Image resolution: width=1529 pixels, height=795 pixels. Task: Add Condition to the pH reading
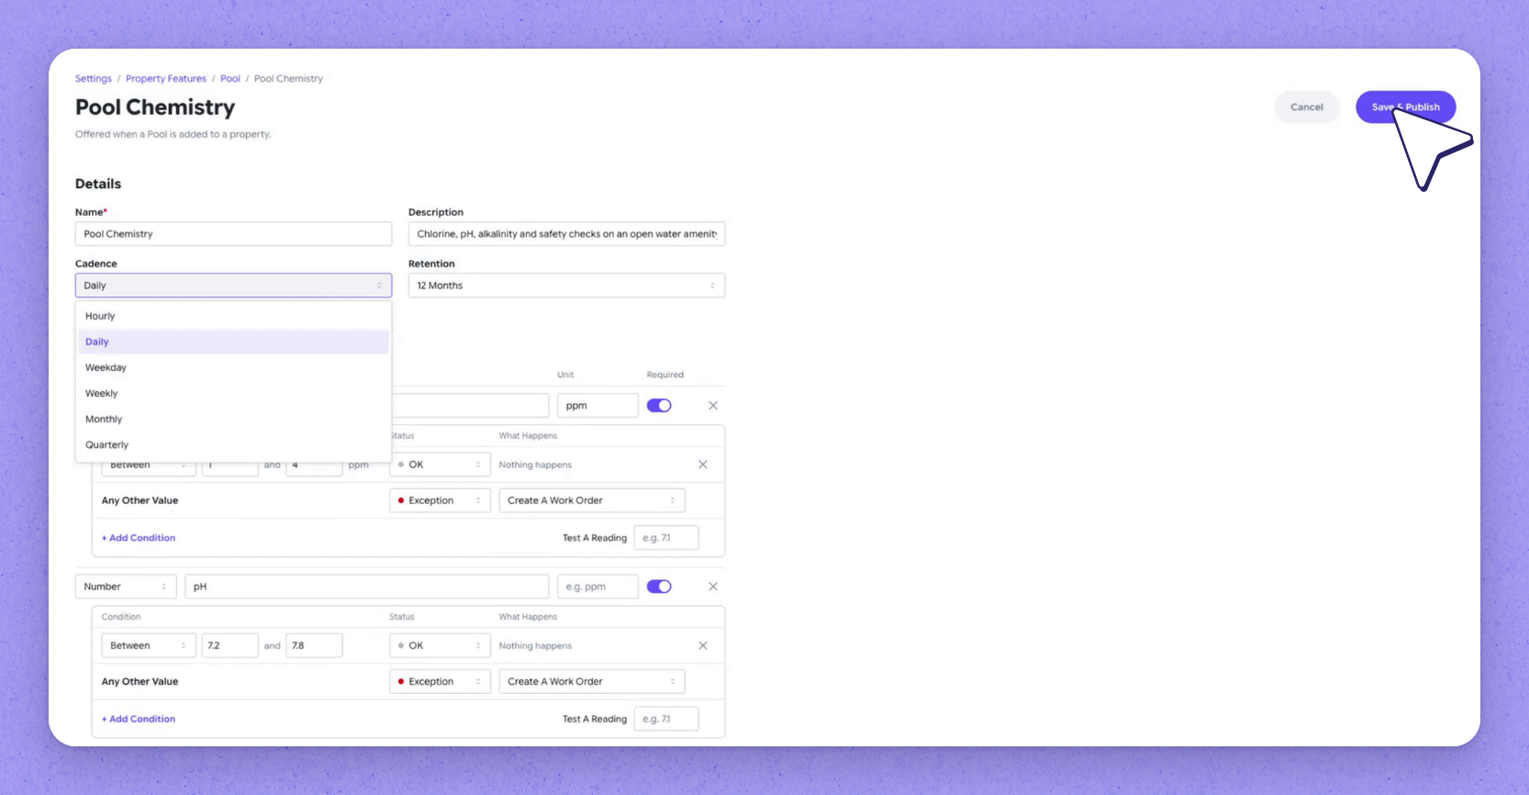tap(139, 719)
